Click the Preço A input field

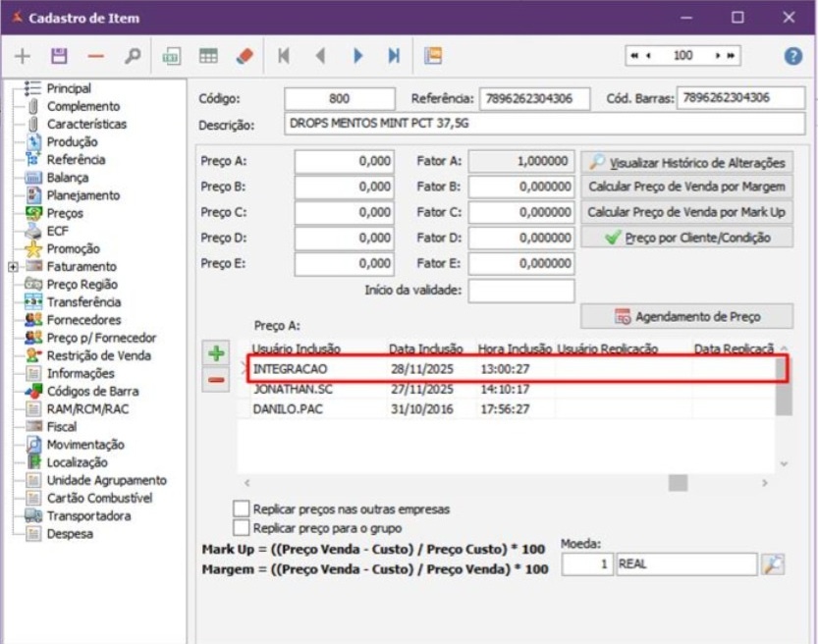345,161
